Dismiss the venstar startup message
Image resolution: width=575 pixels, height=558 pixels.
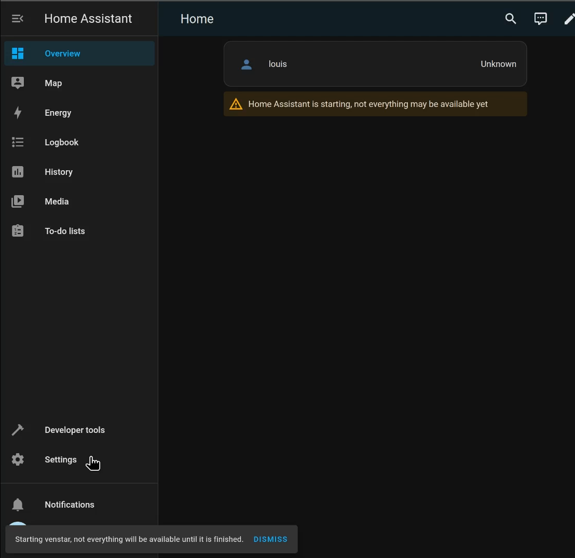click(270, 539)
